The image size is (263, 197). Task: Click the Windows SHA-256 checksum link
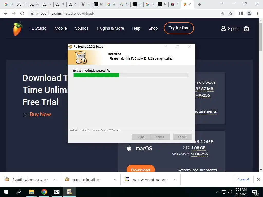pos(202,95)
